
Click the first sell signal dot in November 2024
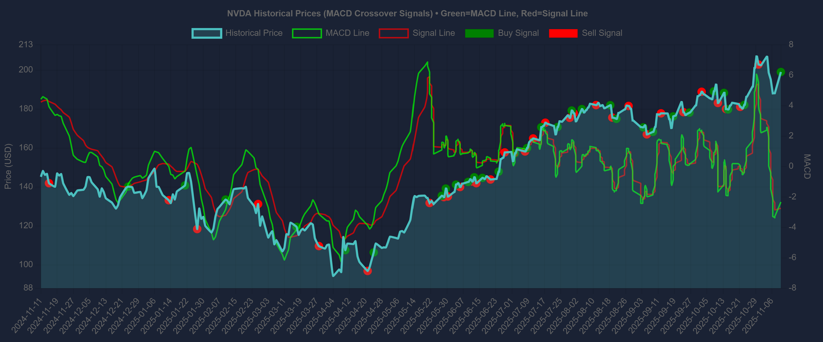point(49,183)
